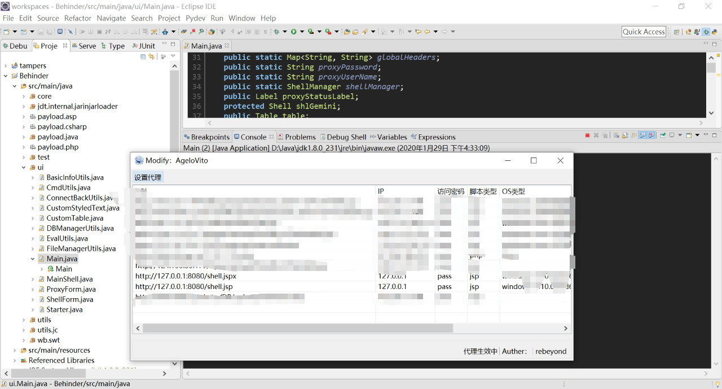
Task: Click Open Perspective icon beside Quick Access
Action: point(677,32)
